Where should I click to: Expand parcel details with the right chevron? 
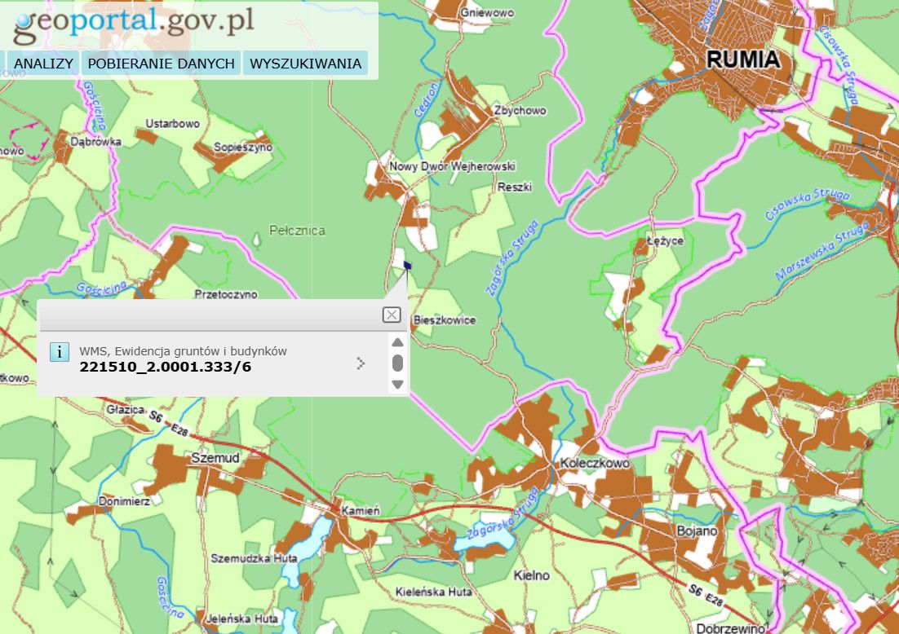coord(361,363)
